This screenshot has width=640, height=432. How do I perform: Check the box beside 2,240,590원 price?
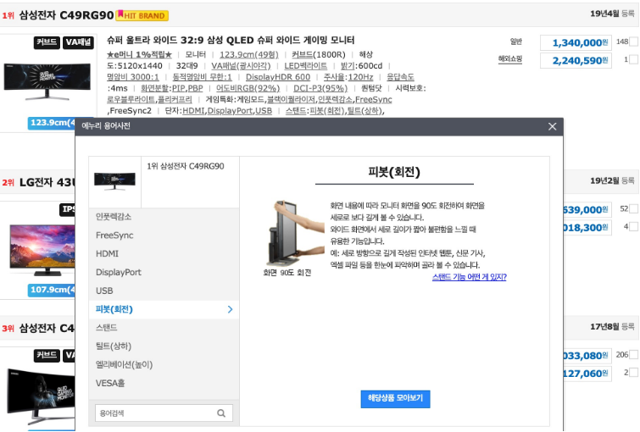tap(633, 59)
